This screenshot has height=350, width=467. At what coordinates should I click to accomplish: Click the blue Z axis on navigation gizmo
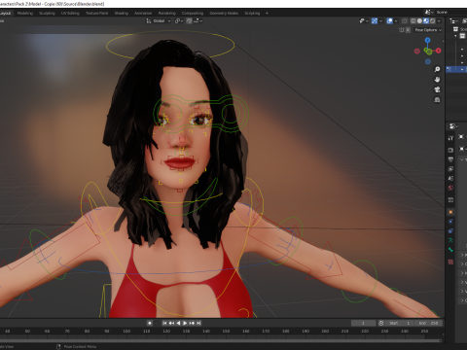pos(427,40)
